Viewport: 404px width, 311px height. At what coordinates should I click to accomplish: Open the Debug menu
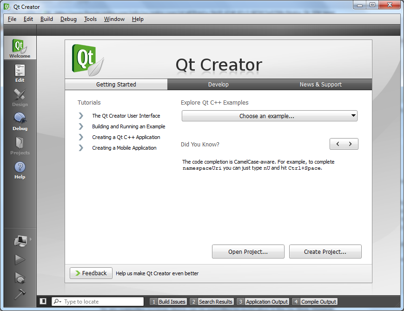[68, 19]
